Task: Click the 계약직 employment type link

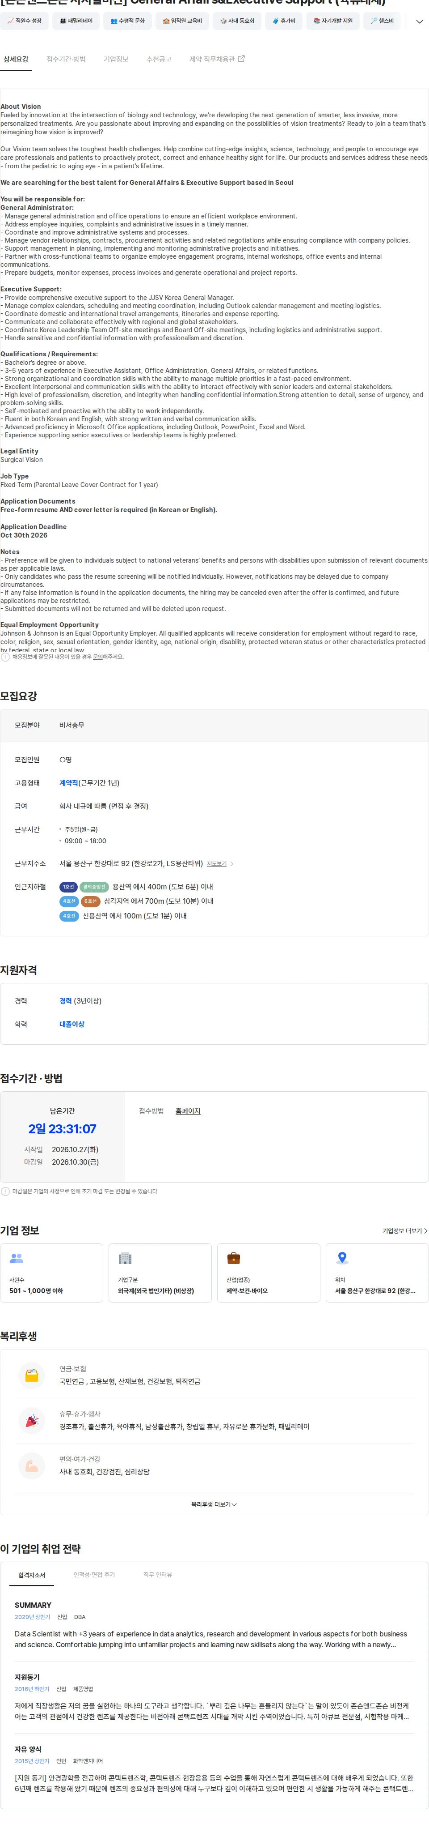Action: 69,783
